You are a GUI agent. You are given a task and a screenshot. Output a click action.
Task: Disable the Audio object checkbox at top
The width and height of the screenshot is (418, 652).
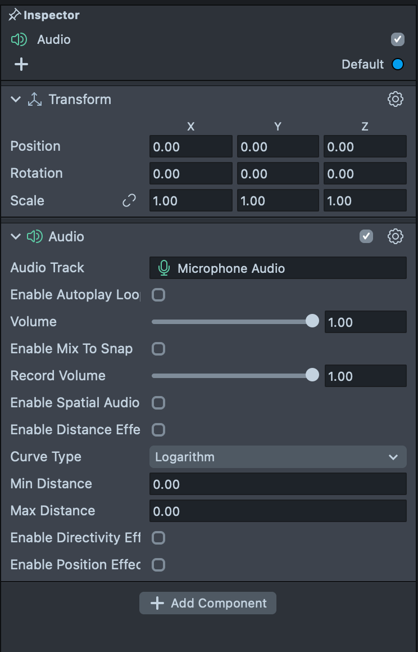tap(398, 39)
